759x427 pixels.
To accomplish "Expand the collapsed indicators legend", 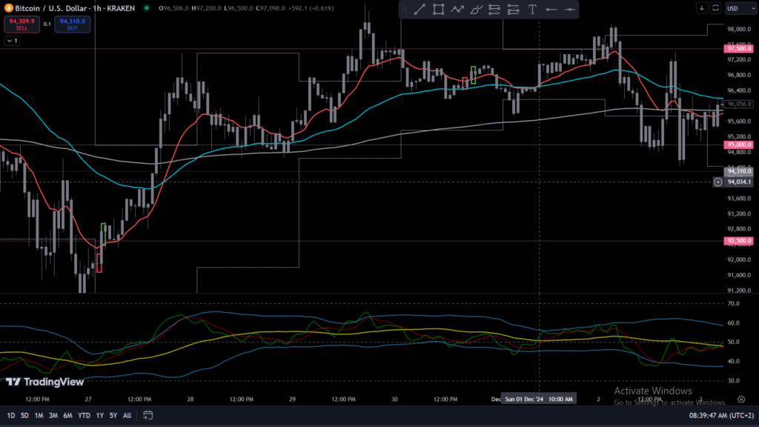I will [12, 41].
